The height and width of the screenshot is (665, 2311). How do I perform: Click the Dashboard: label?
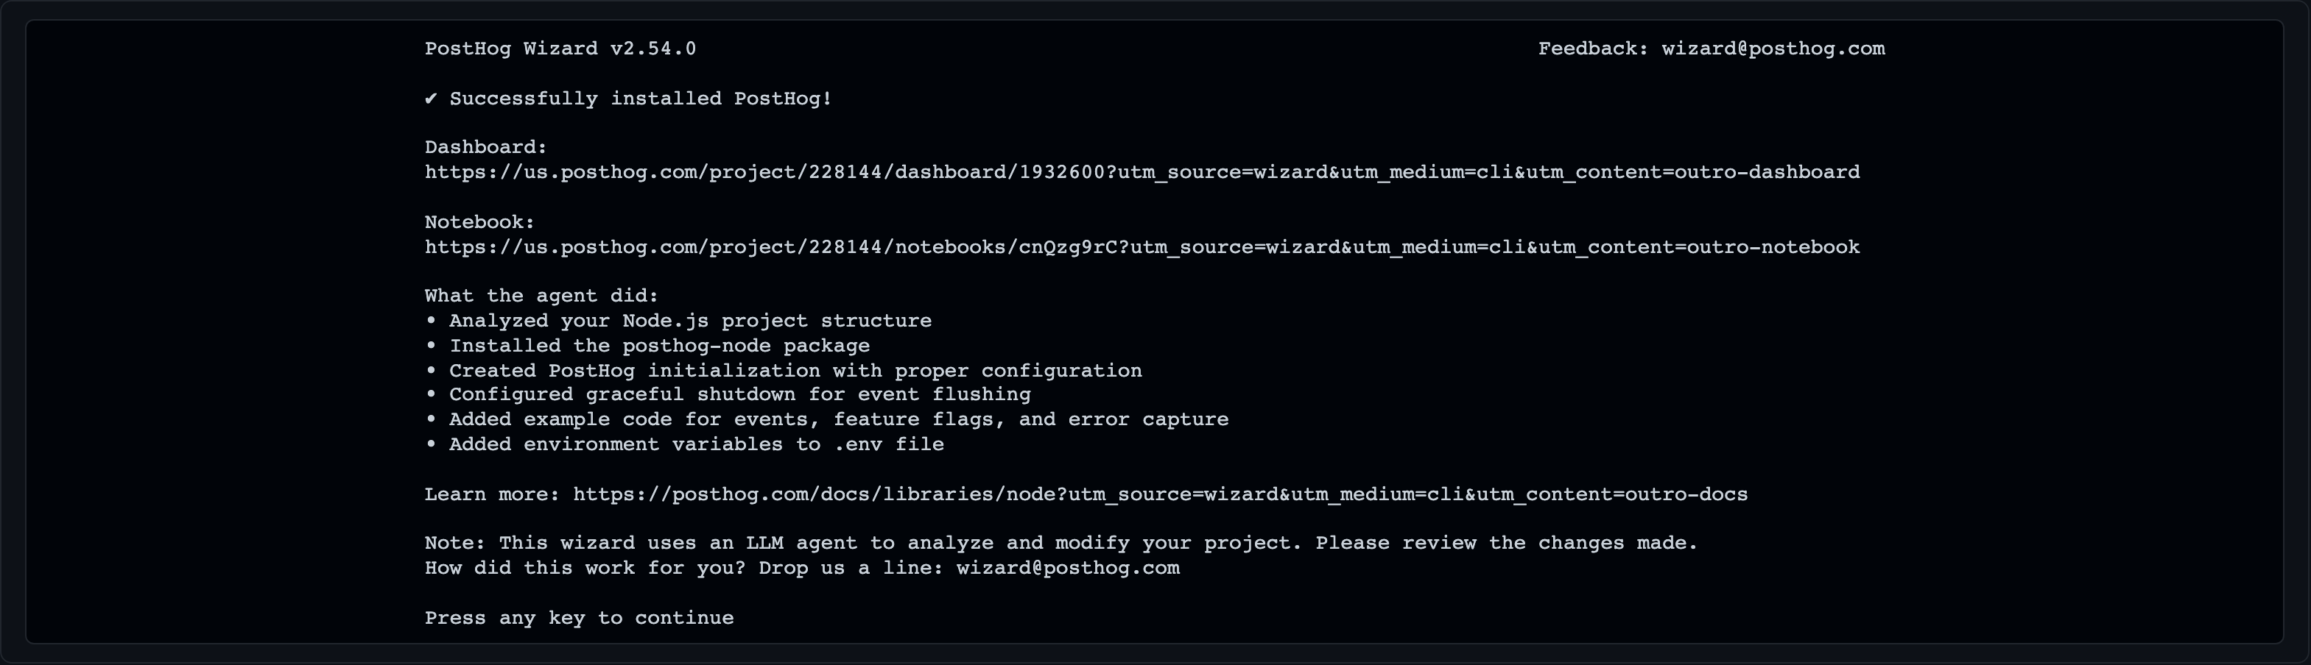pyautogui.click(x=485, y=147)
